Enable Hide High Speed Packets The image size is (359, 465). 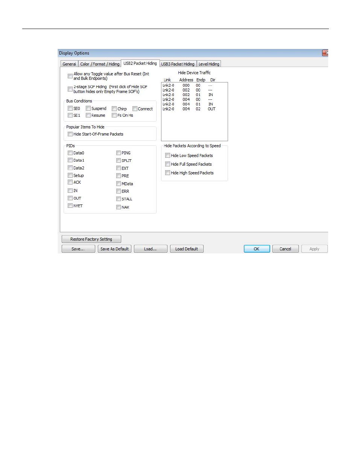[168, 173]
